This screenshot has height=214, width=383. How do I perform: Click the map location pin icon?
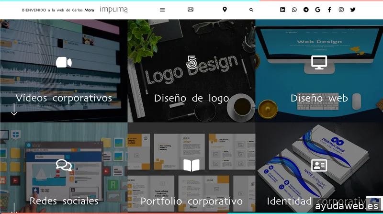point(225,10)
